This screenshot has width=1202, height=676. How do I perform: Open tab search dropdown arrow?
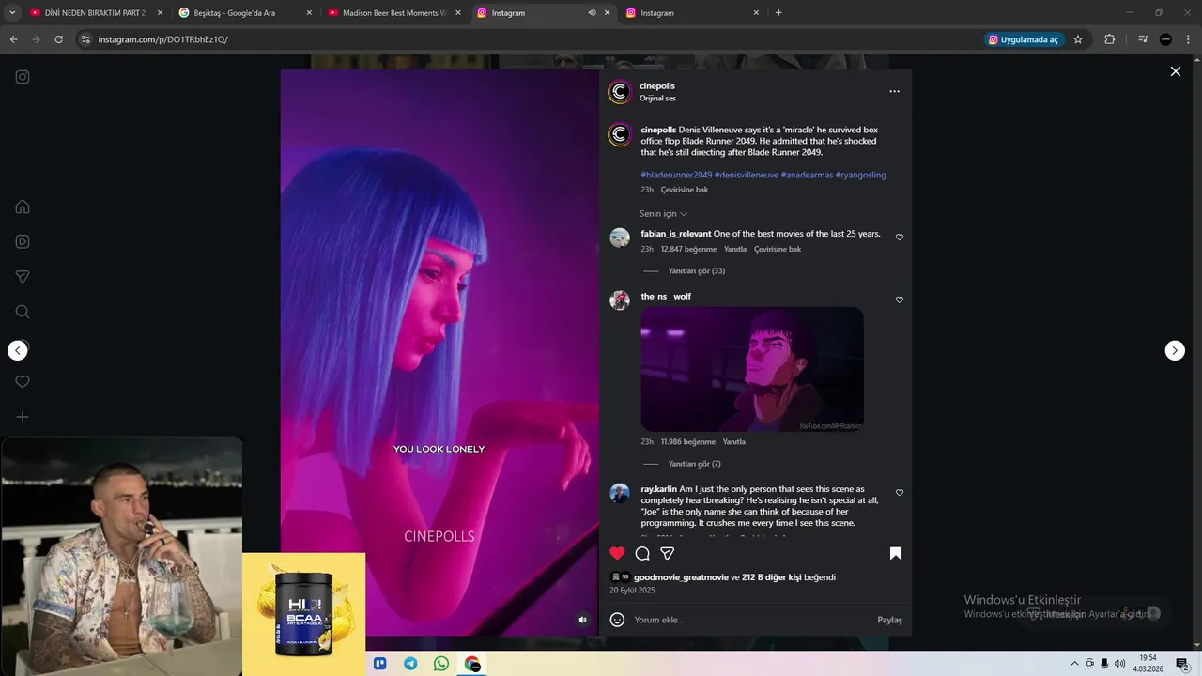click(x=12, y=13)
